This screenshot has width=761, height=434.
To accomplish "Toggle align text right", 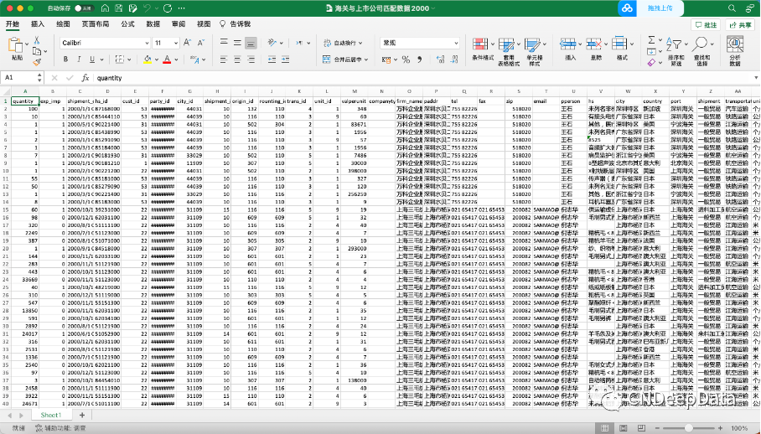I will pyautogui.click(x=251, y=59).
